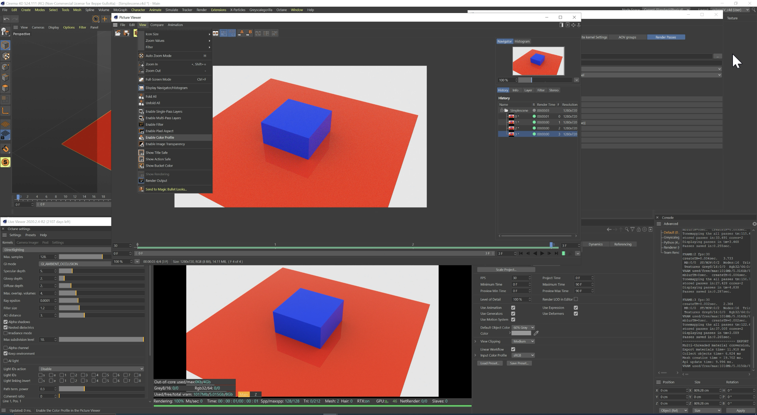Open Compare menu in Picture Viewer

point(157,25)
